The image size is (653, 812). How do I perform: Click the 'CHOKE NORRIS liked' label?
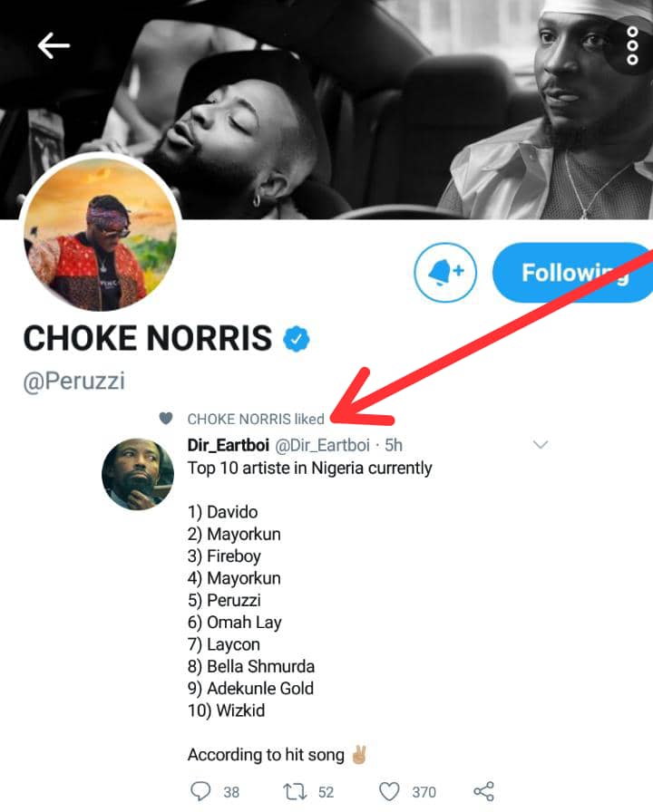click(x=256, y=419)
